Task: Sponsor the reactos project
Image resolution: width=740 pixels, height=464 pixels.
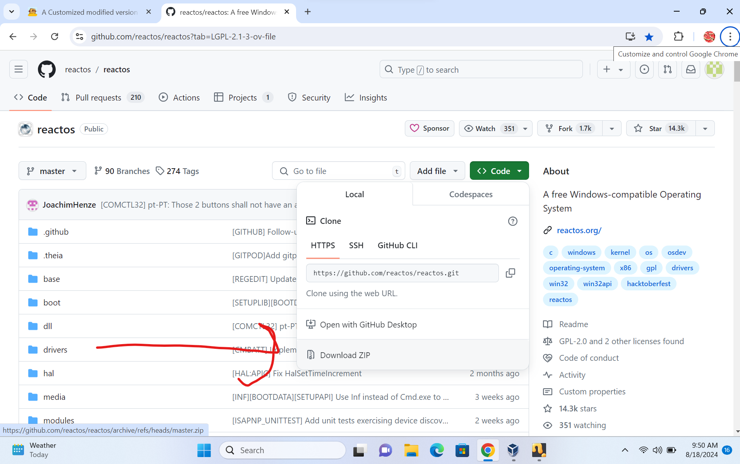Action: point(430,128)
